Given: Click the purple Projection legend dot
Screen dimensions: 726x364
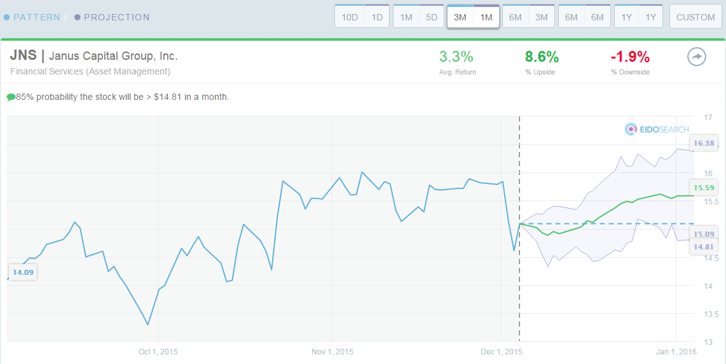Looking at the screenshot, I should tap(78, 18).
